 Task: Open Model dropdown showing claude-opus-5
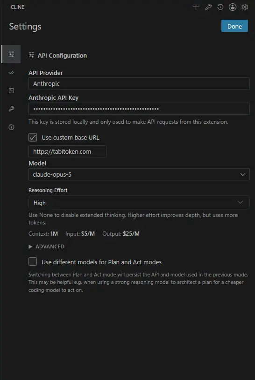(139, 174)
